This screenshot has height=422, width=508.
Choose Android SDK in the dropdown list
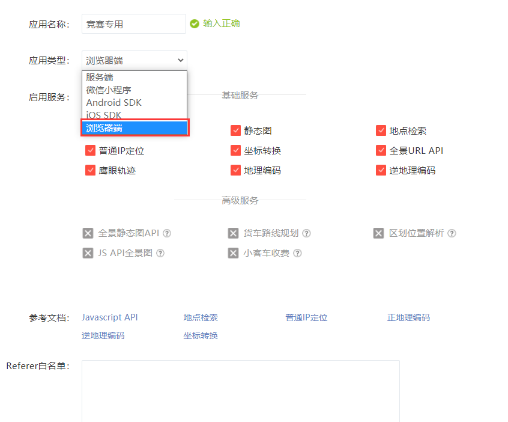pos(135,103)
